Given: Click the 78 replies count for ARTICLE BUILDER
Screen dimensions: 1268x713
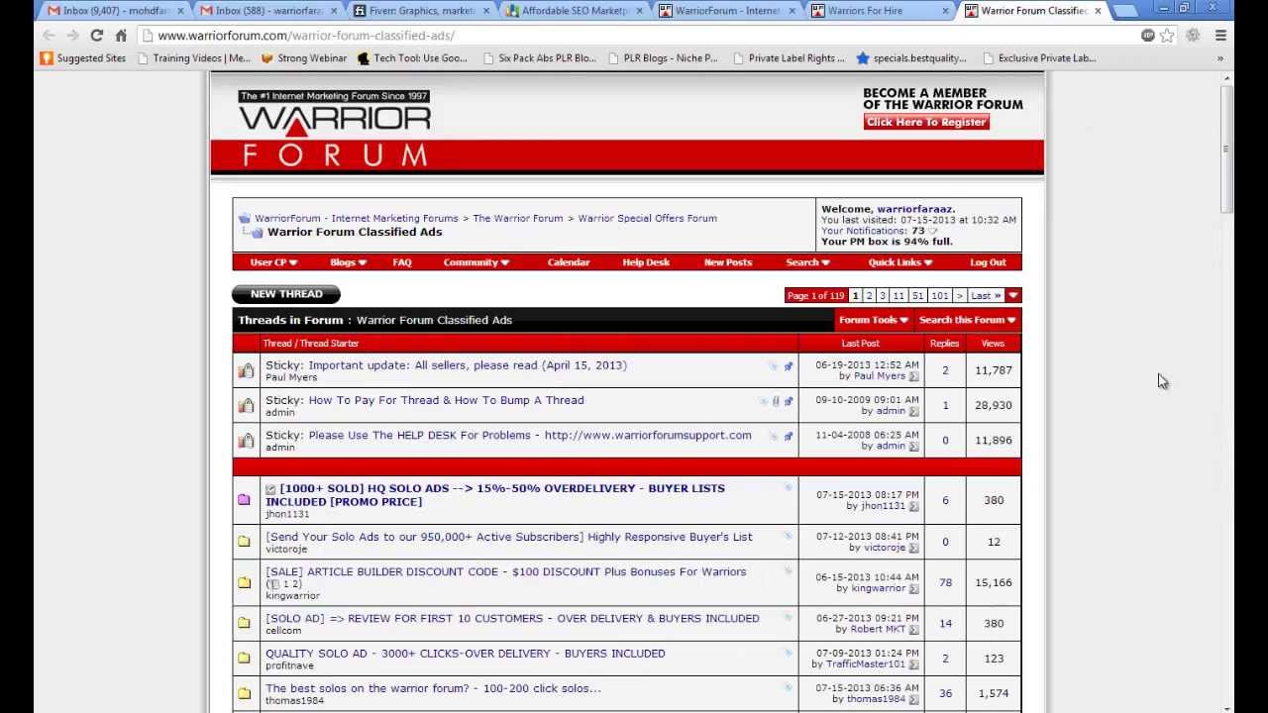Looking at the screenshot, I should (945, 582).
